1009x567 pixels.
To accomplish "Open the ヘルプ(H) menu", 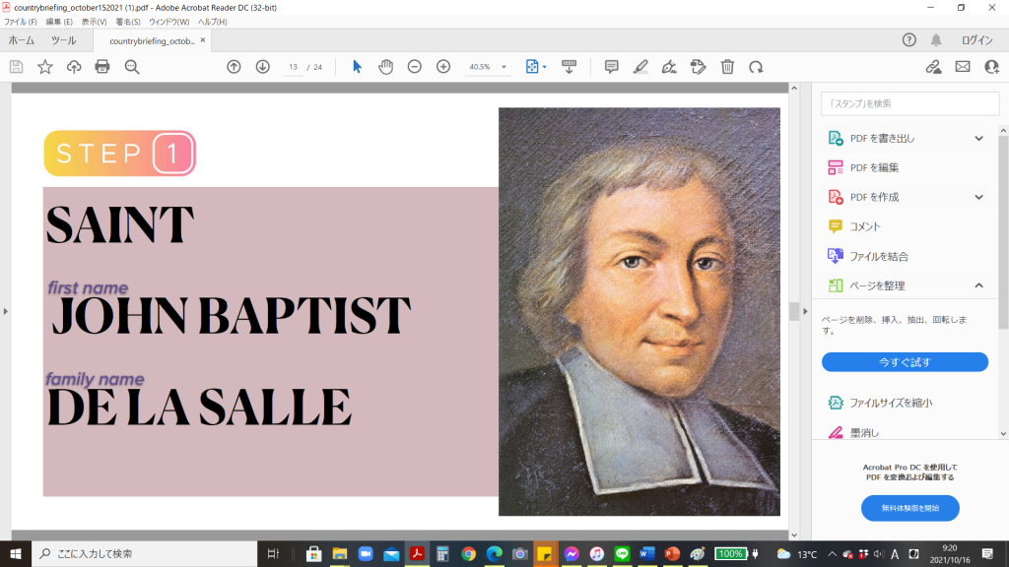I will [x=213, y=22].
